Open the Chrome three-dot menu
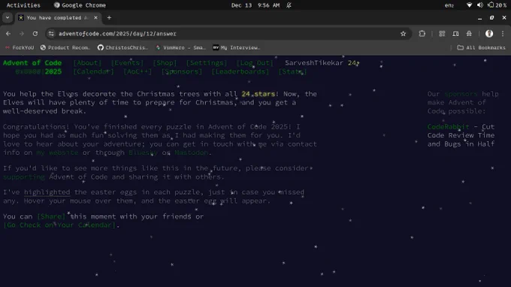511x287 pixels. 503,34
